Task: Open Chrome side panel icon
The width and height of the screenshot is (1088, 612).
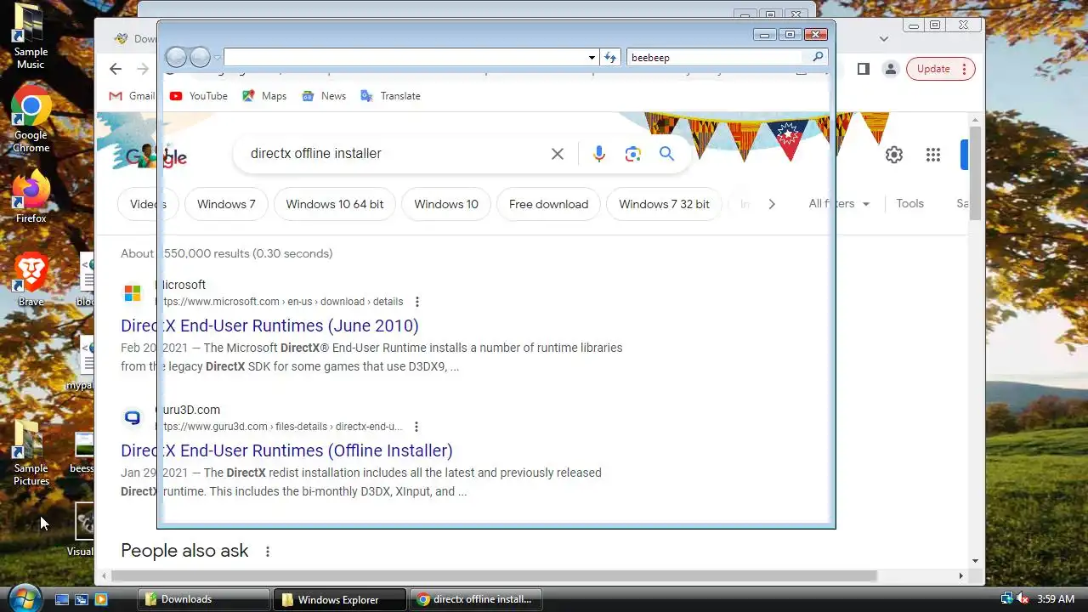Action: point(864,69)
